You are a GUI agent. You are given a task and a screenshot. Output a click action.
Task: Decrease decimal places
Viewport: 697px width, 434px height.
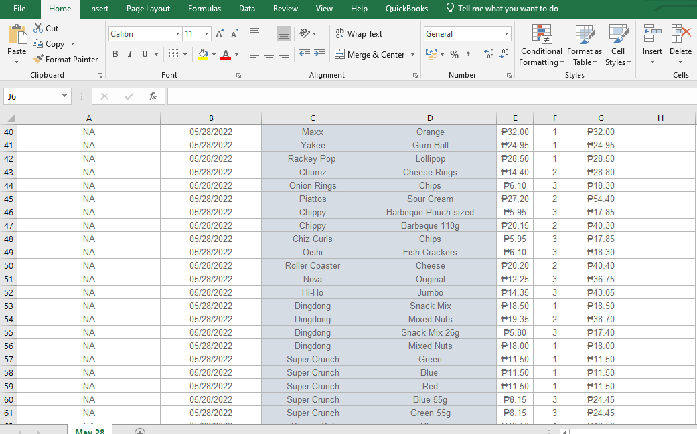504,54
